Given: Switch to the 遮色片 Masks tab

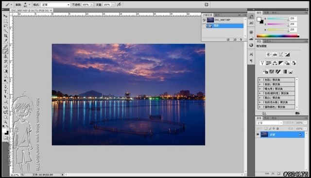Looking at the screenshot, I should click(267, 41).
